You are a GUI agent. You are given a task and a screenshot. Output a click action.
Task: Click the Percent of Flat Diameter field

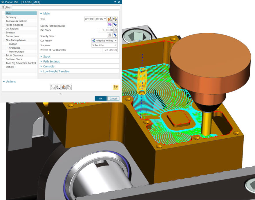click(110, 50)
